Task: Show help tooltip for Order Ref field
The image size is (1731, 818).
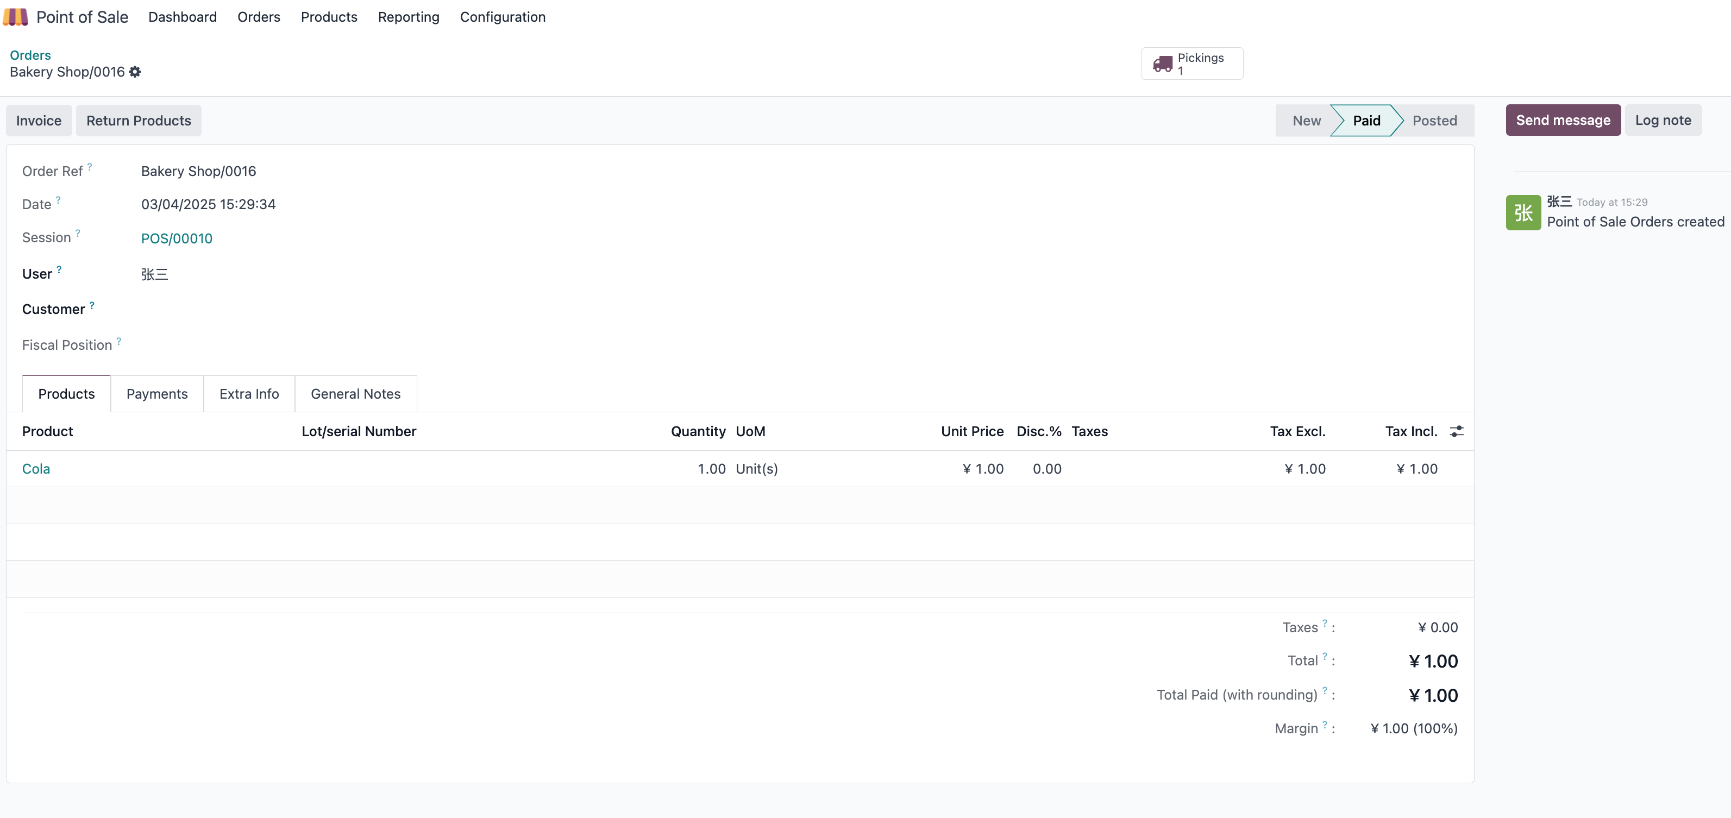Action: click(89, 167)
